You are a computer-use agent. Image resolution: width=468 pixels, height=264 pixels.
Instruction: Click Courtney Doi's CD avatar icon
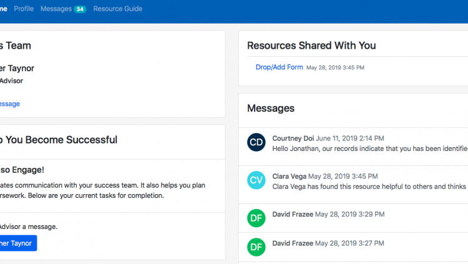coord(256,142)
